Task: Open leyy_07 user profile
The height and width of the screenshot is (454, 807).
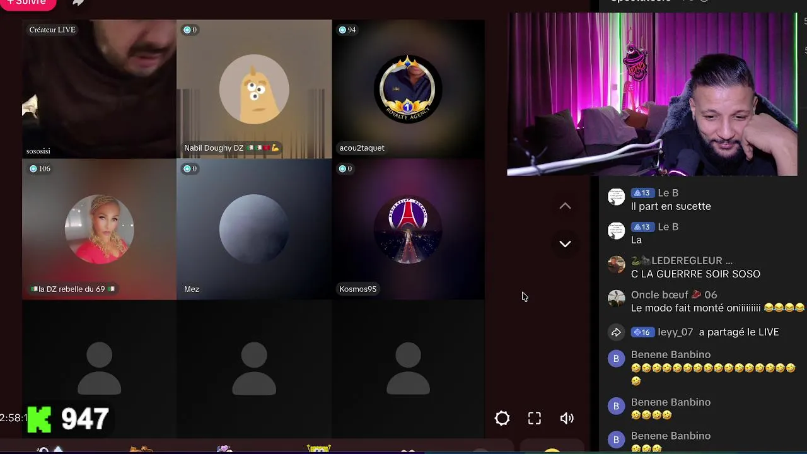Action: (675, 332)
